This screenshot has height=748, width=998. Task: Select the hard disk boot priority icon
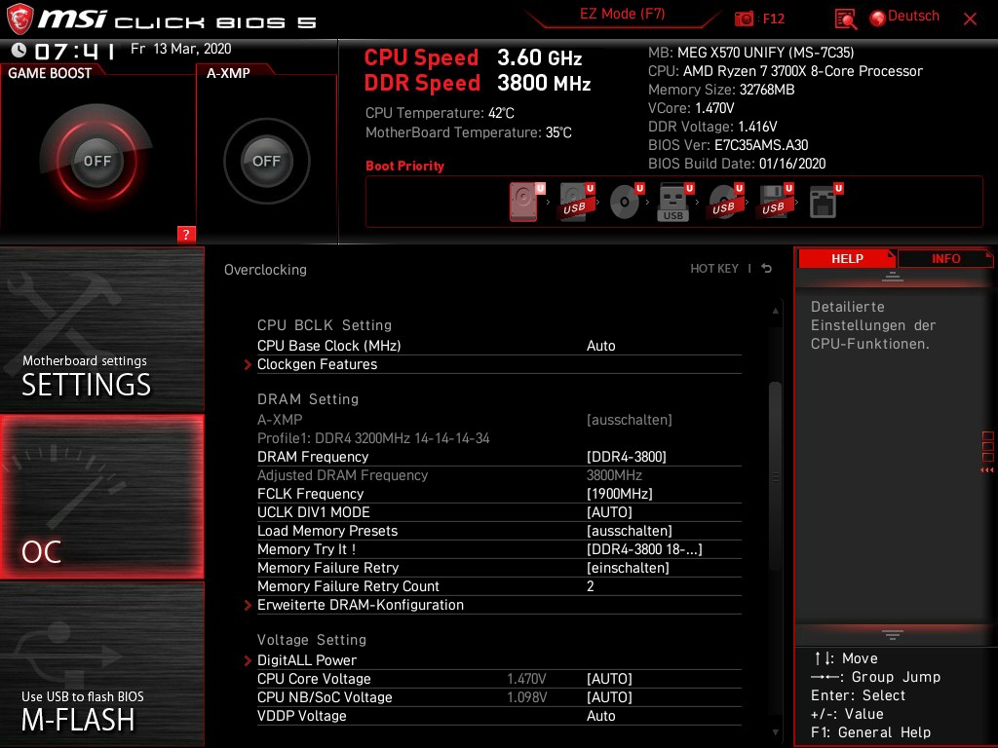pyautogui.click(x=523, y=200)
